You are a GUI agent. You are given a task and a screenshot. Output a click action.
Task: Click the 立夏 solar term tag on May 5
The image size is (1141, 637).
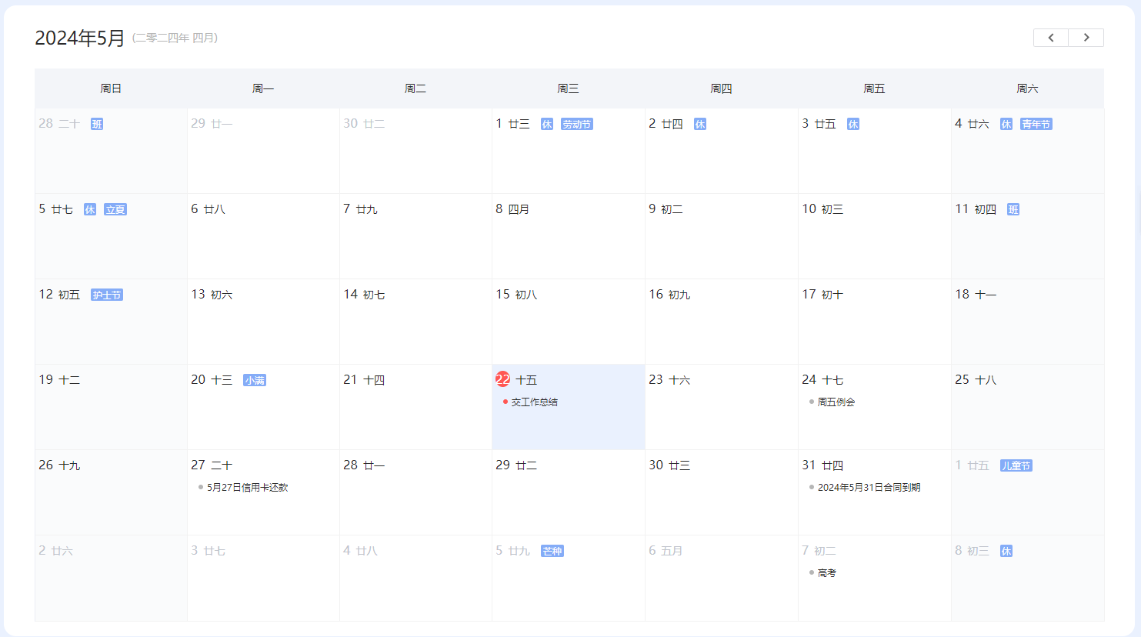115,209
